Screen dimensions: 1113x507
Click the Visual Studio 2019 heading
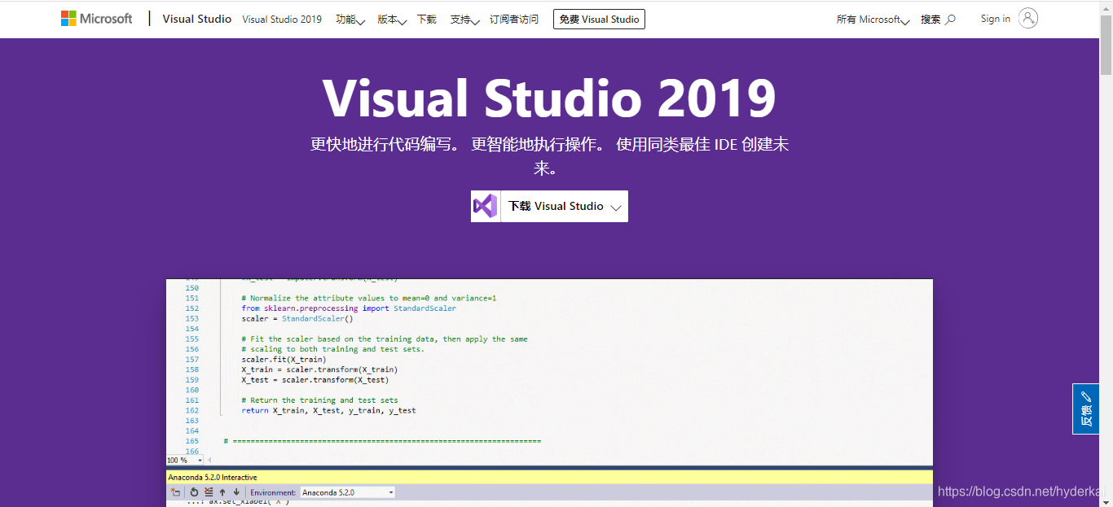[x=549, y=99]
